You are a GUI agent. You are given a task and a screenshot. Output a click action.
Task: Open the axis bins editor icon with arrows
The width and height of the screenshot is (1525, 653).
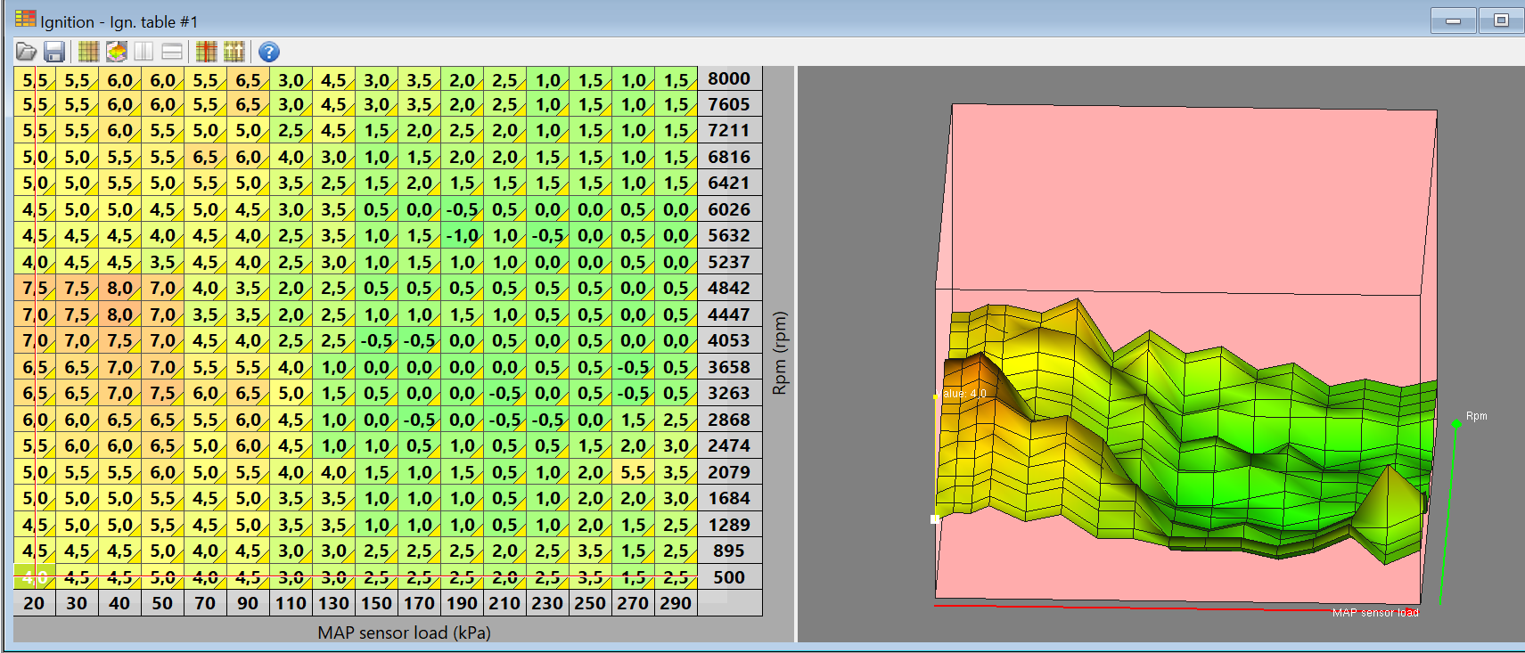tap(234, 52)
